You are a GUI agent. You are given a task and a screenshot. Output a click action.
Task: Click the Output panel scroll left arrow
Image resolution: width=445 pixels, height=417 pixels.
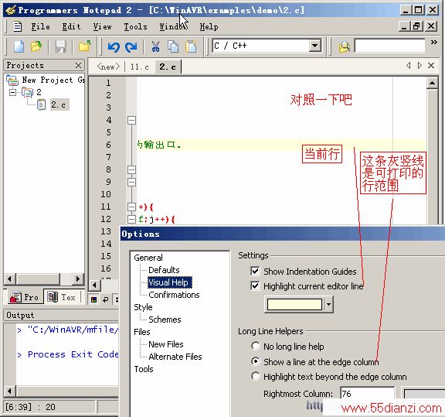tap(10, 391)
